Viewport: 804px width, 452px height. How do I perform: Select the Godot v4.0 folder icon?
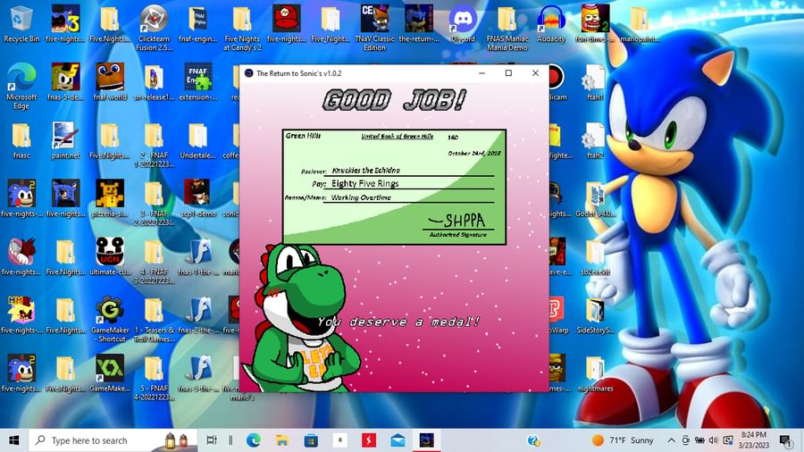tap(595, 199)
